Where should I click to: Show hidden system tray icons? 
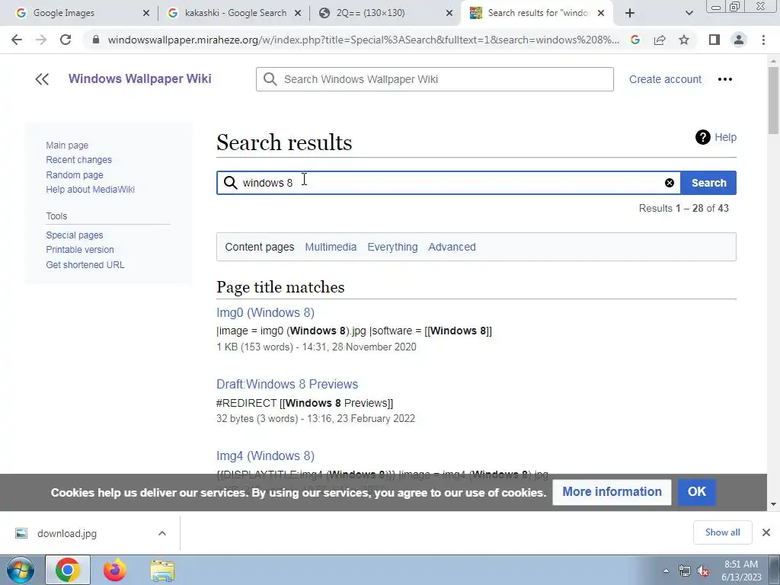pyautogui.click(x=666, y=571)
